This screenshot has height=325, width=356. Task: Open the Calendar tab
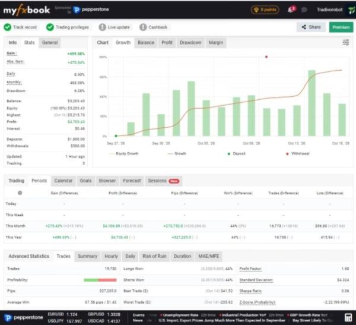[63, 181]
